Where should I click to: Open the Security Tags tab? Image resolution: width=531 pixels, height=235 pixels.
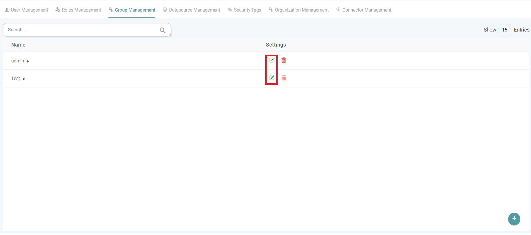point(244,10)
